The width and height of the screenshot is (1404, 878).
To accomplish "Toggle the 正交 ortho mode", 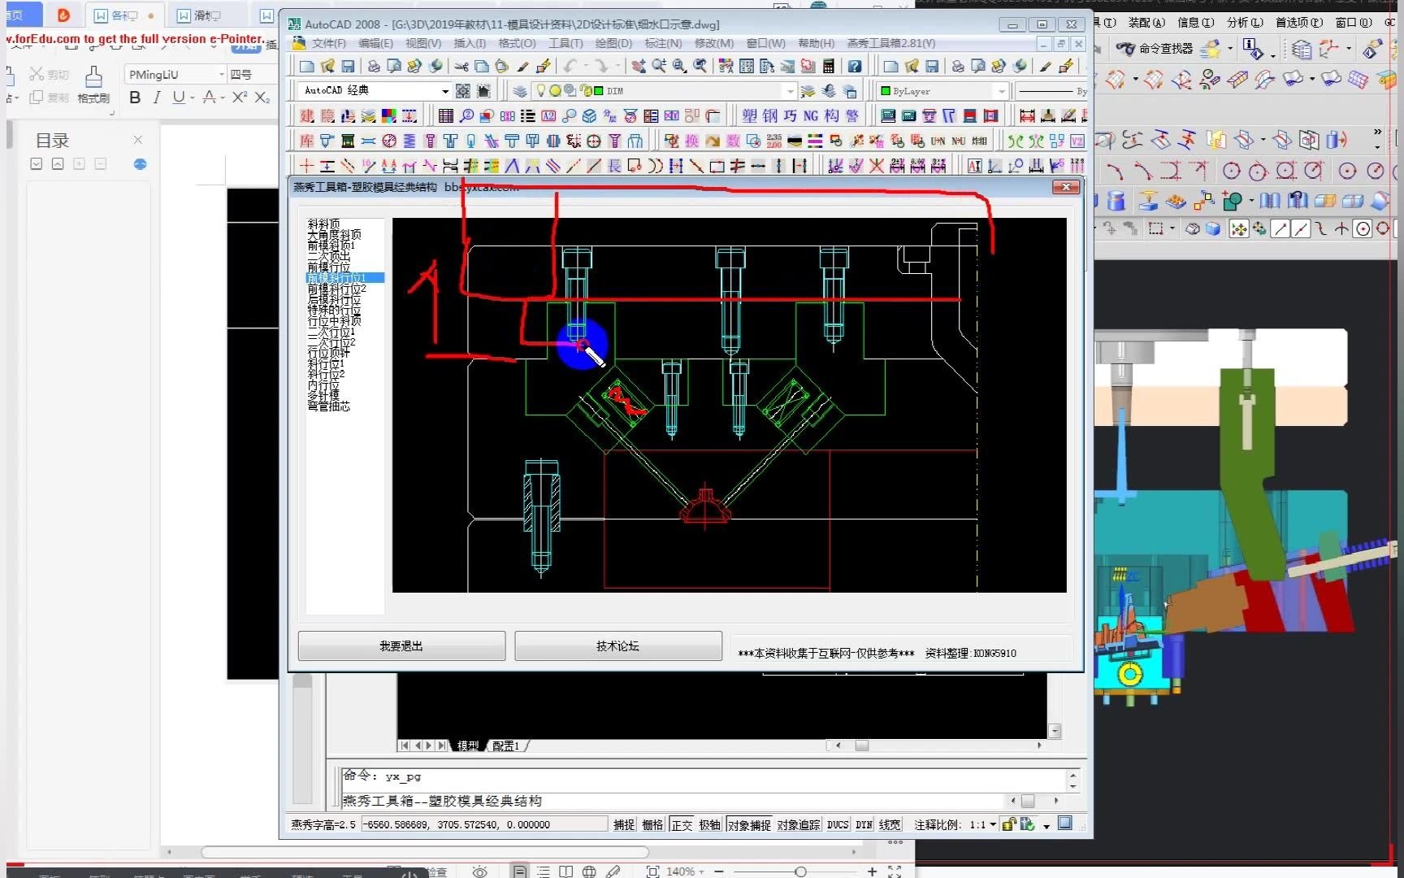I will 682,824.
